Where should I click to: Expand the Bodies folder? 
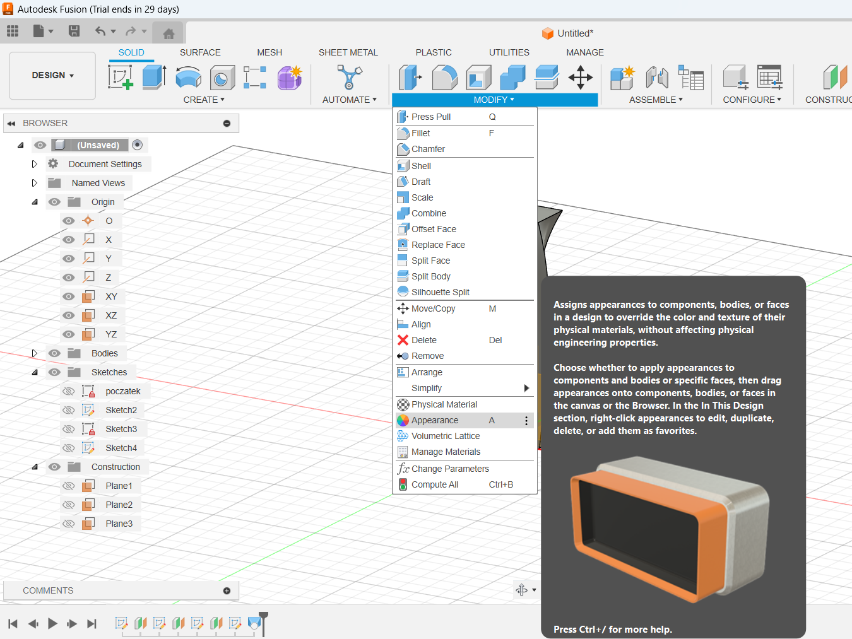pos(35,353)
